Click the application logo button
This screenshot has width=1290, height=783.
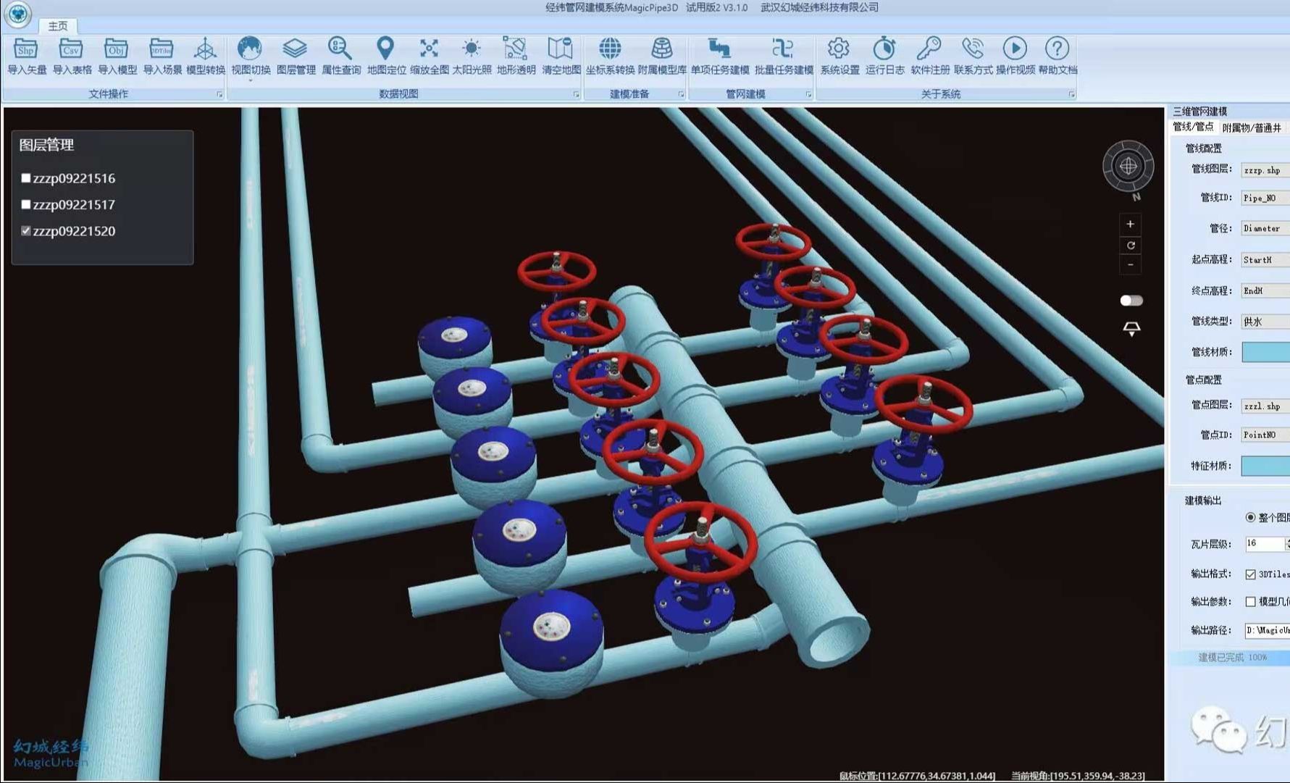tap(17, 14)
